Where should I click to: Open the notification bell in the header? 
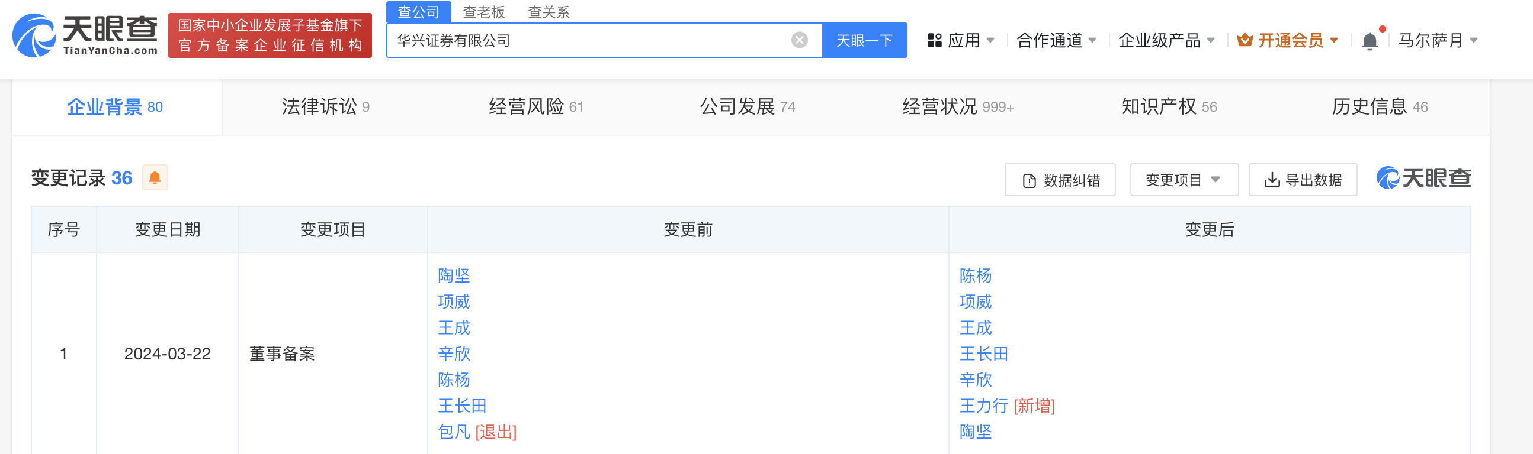[1370, 41]
